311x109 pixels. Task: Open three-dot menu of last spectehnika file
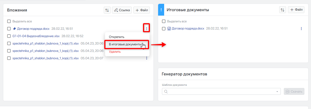[x=147, y=58]
